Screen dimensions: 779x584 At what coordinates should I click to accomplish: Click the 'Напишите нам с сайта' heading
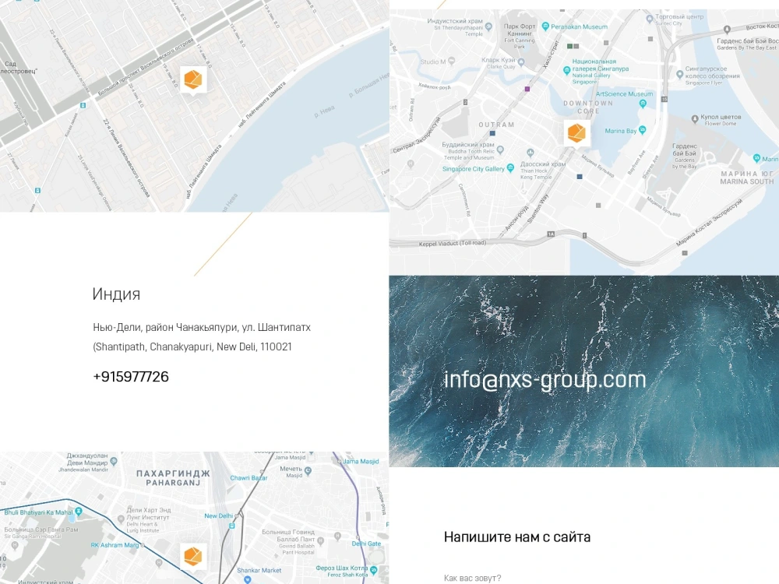517,537
